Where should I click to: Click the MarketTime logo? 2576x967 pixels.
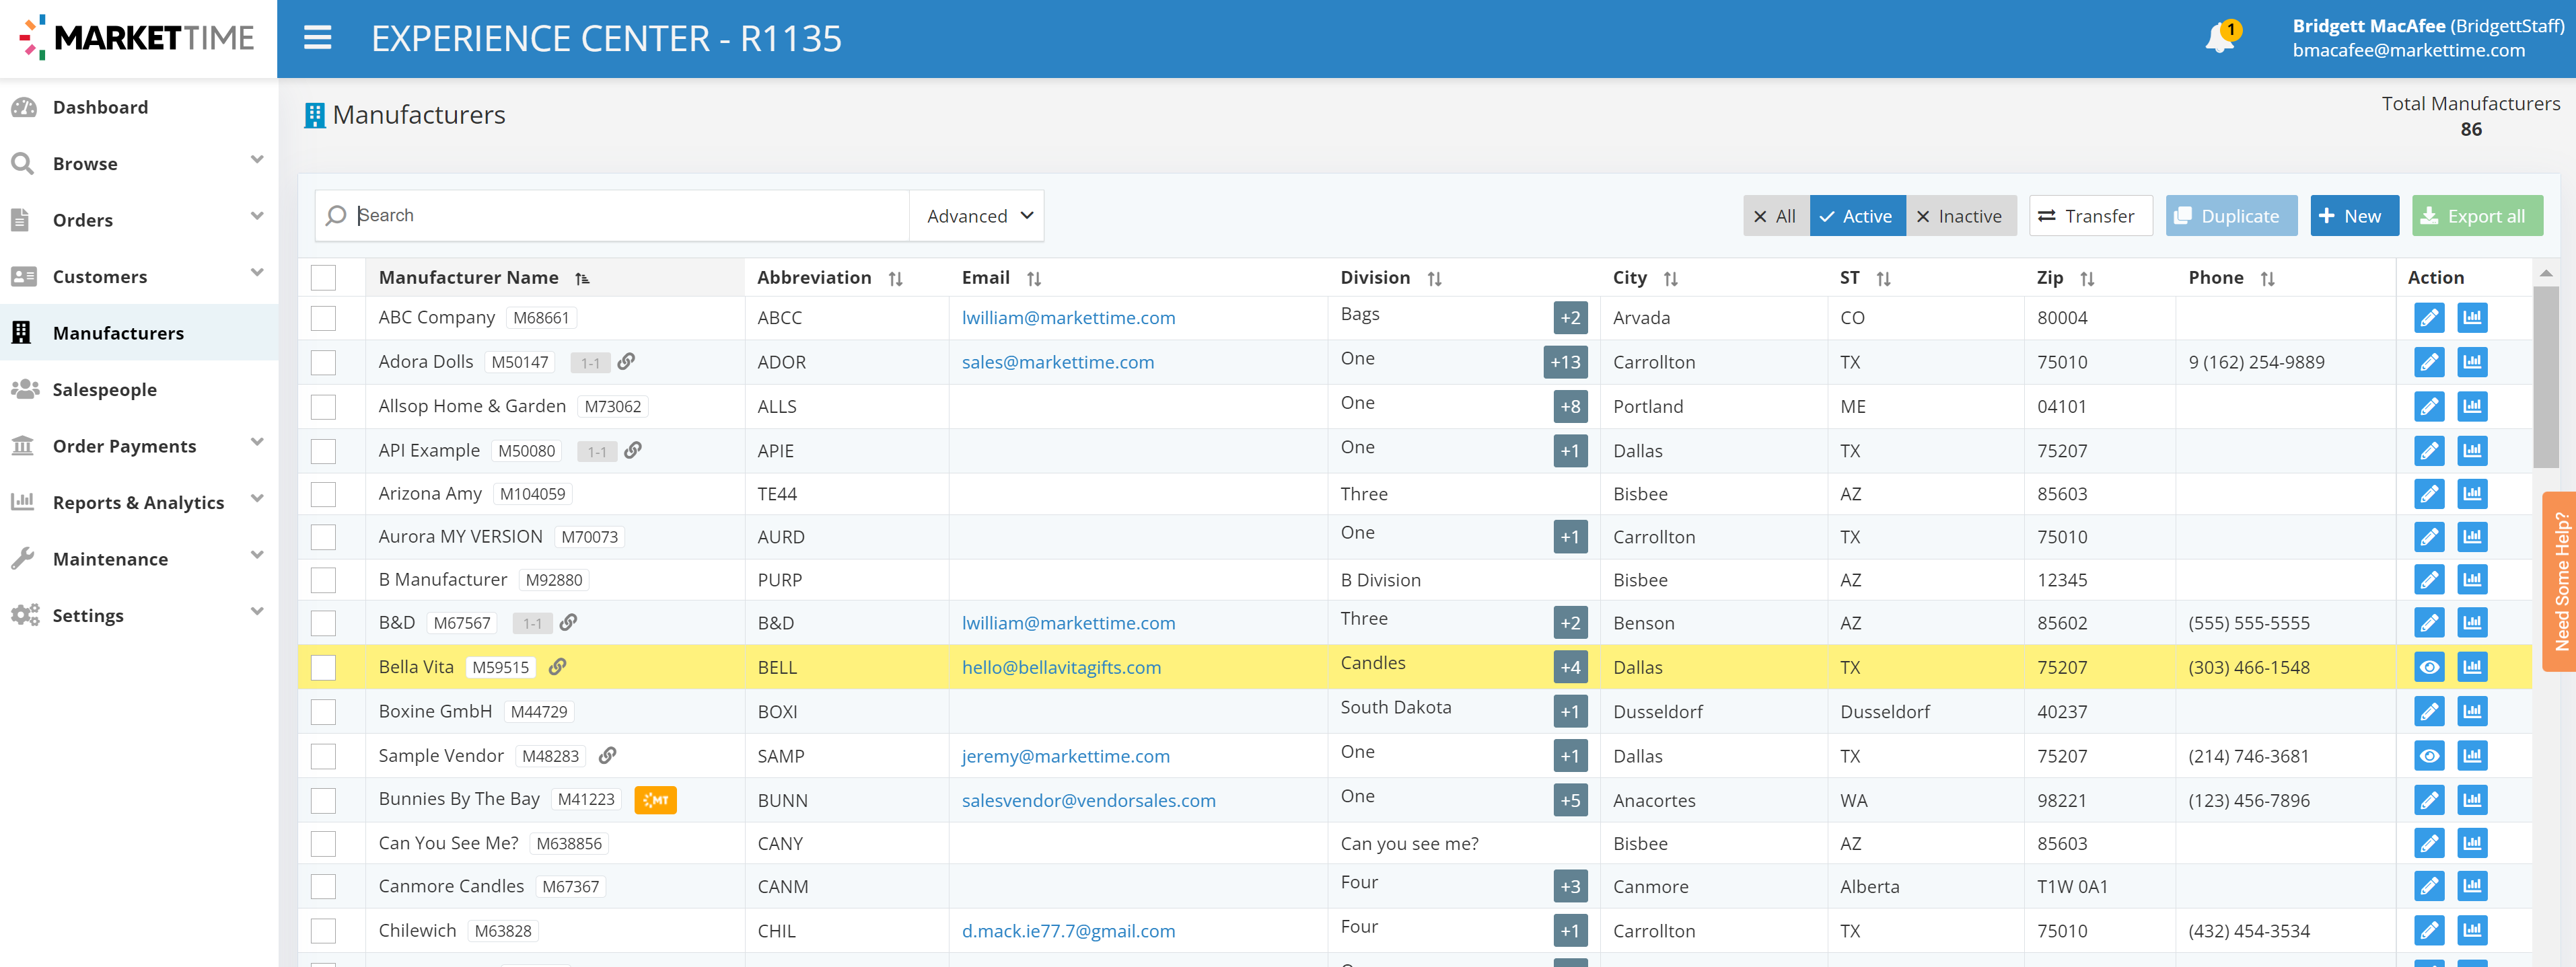pos(138,38)
